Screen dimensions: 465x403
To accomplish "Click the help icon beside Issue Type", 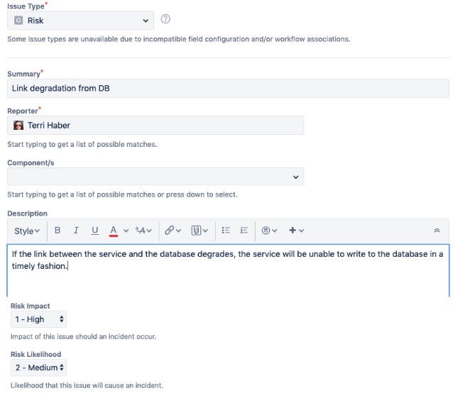I will pyautogui.click(x=165, y=19).
